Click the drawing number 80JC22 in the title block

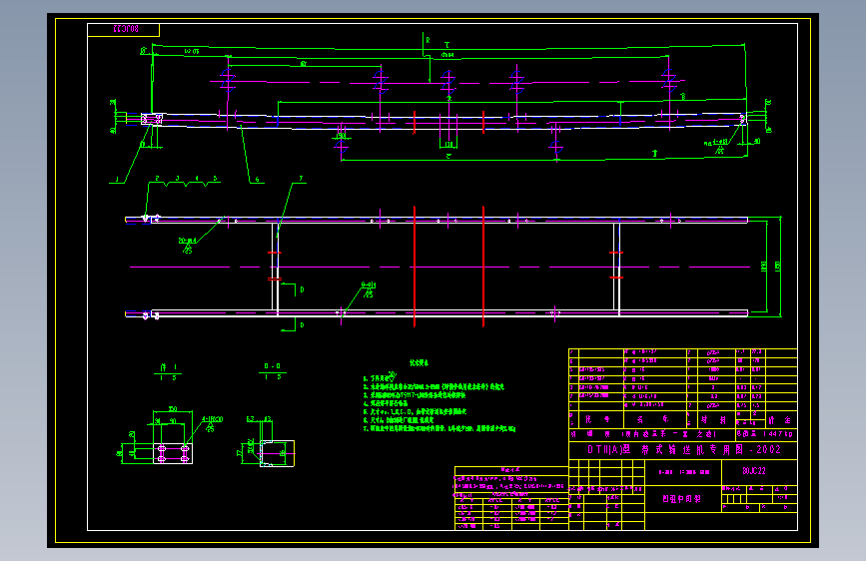point(754,471)
